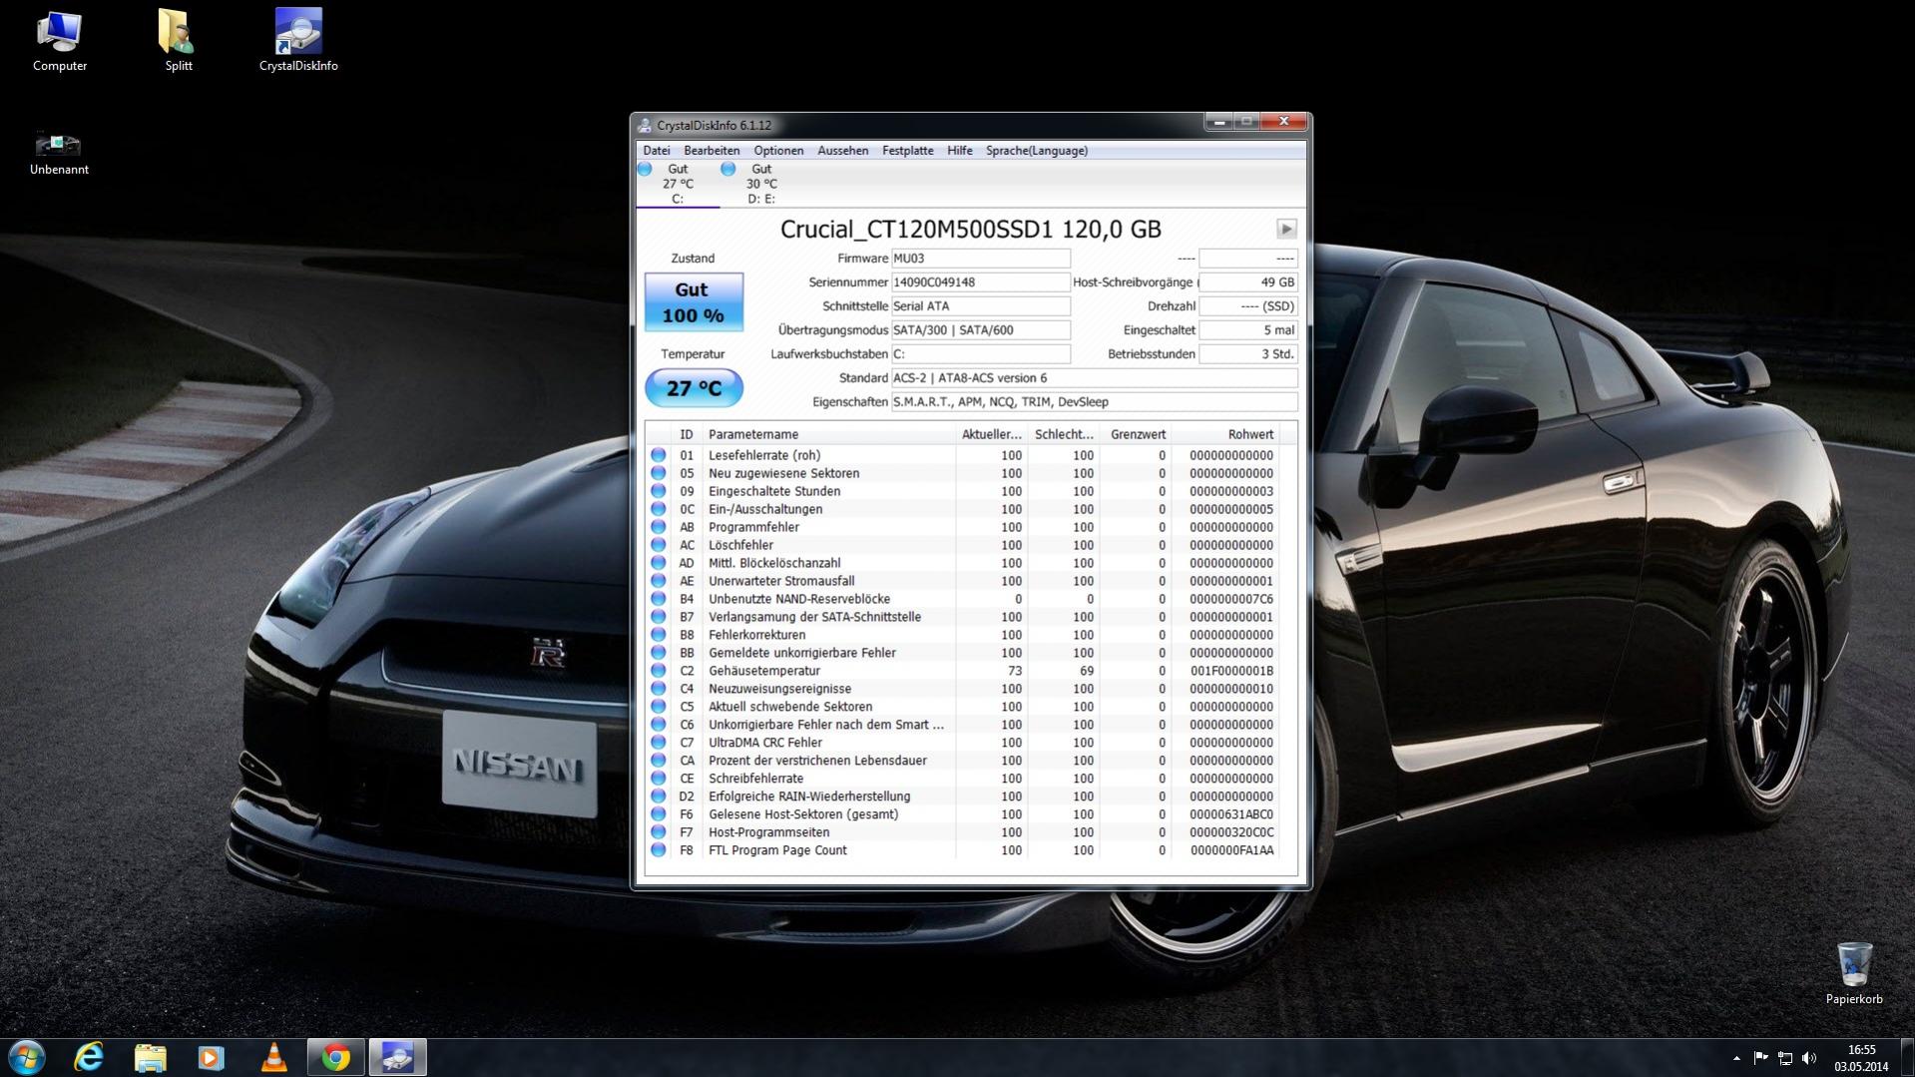This screenshot has width=1915, height=1077.
Task: Open the Sprache(Language) menu
Action: click(x=1037, y=151)
